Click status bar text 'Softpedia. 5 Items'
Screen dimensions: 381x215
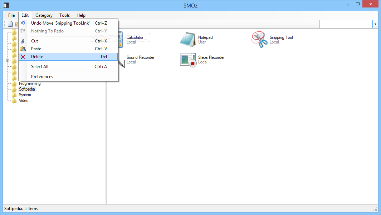tap(21, 209)
